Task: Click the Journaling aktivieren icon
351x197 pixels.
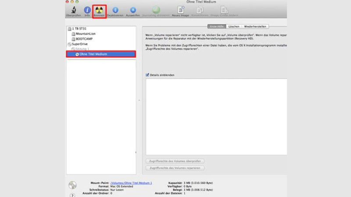Action: pyautogui.click(x=156, y=10)
